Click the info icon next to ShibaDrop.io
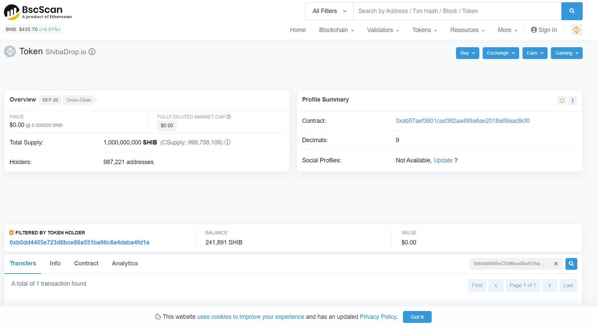The image size is (598, 327). (x=92, y=51)
